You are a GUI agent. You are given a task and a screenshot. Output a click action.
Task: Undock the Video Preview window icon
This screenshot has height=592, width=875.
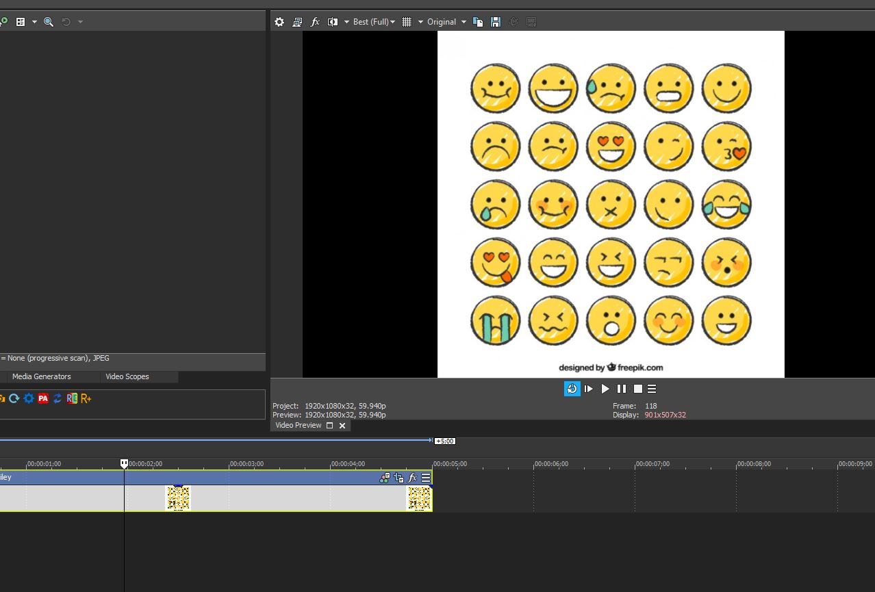(329, 426)
